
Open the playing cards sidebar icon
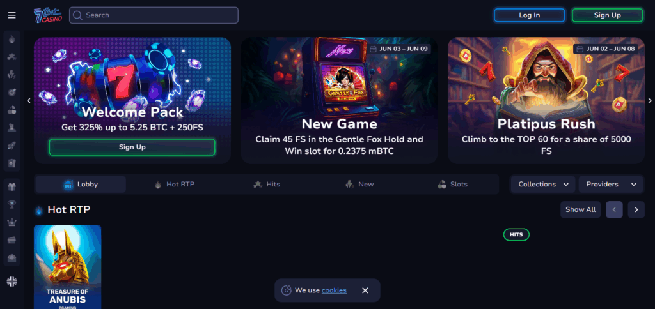click(x=12, y=163)
